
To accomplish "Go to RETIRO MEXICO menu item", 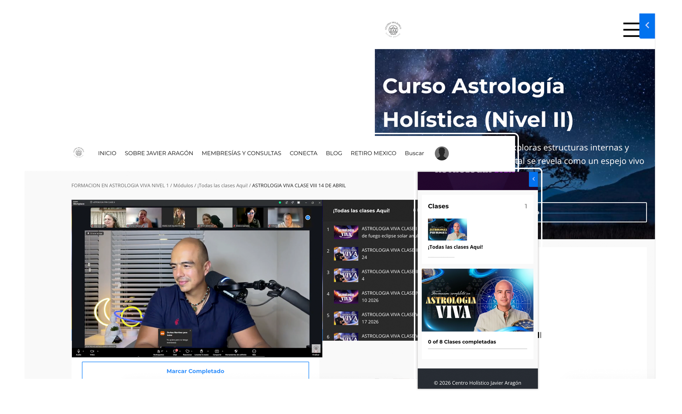I will click(373, 153).
